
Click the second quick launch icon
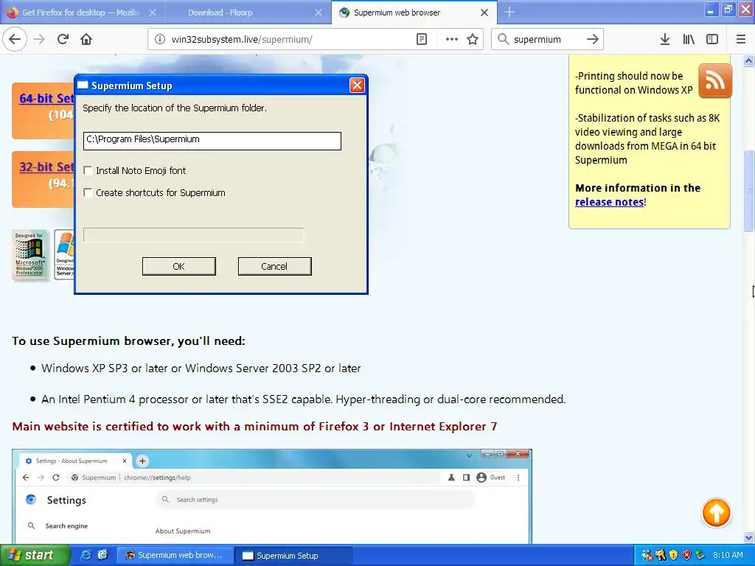coord(102,555)
